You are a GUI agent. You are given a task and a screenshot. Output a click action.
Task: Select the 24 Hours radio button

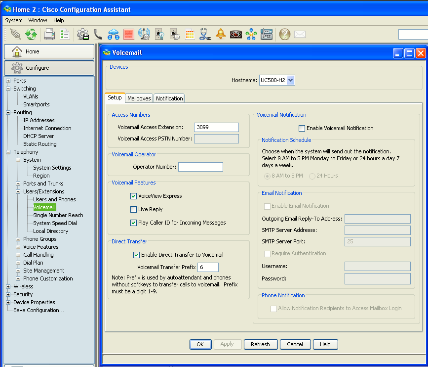pyautogui.click(x=312, y=176)
